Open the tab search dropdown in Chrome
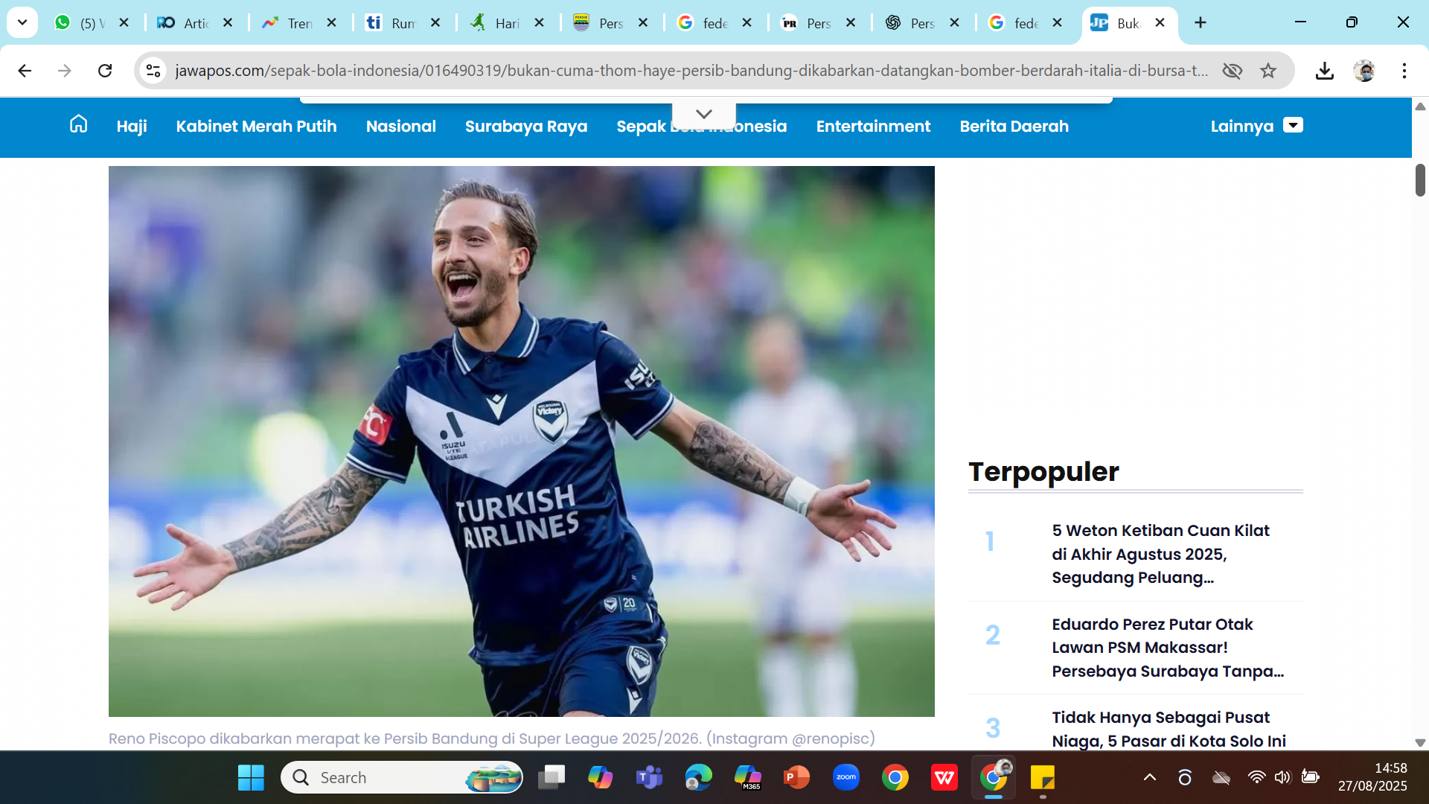The width and height of the screenshot is (1429, 804). coord(22,22)
